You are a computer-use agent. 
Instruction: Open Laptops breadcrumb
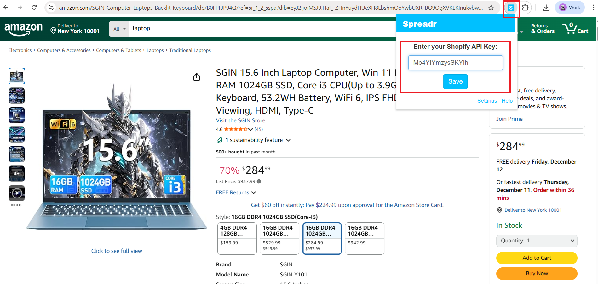[155, 50]
